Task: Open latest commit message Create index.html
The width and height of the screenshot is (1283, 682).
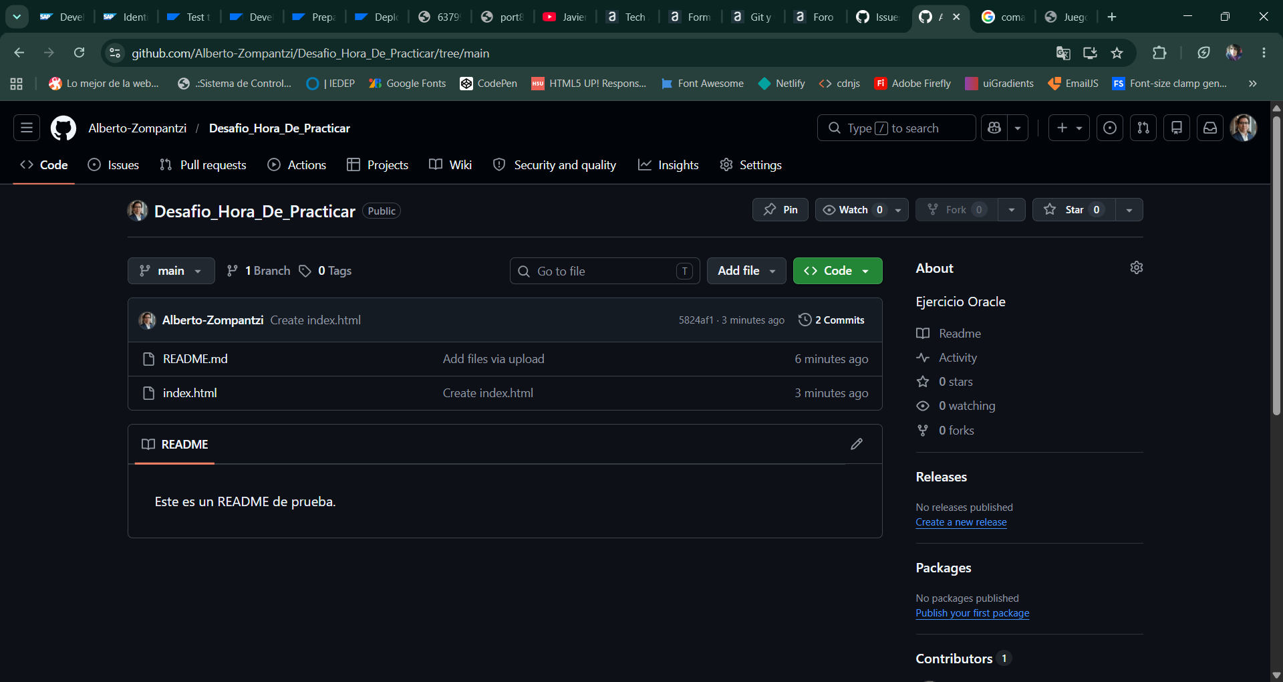Action: pyautogui.click(x=315, y=320)
